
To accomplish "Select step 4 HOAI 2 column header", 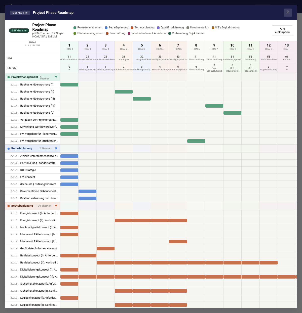I will pyautogui.click(x=124, y=47).
